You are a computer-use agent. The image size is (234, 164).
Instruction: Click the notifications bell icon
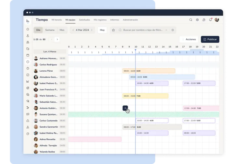pyautogui.click(x=210, y=20)
